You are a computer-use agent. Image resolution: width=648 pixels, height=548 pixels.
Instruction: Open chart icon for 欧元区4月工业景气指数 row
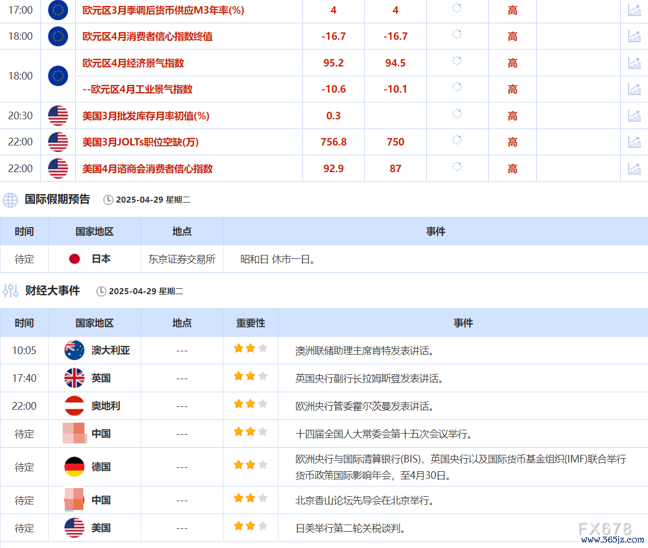tap(634, 89)
